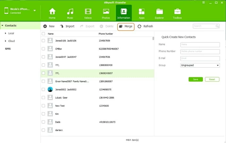Expand the iCloud contacts tree item
226x143 pixels.
pos(6,41)
